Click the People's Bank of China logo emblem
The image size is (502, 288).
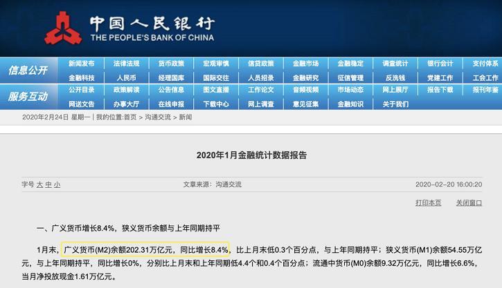[x=63, y=29]
